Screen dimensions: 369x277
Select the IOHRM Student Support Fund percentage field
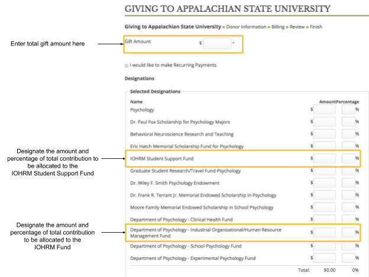coord(348,158)
